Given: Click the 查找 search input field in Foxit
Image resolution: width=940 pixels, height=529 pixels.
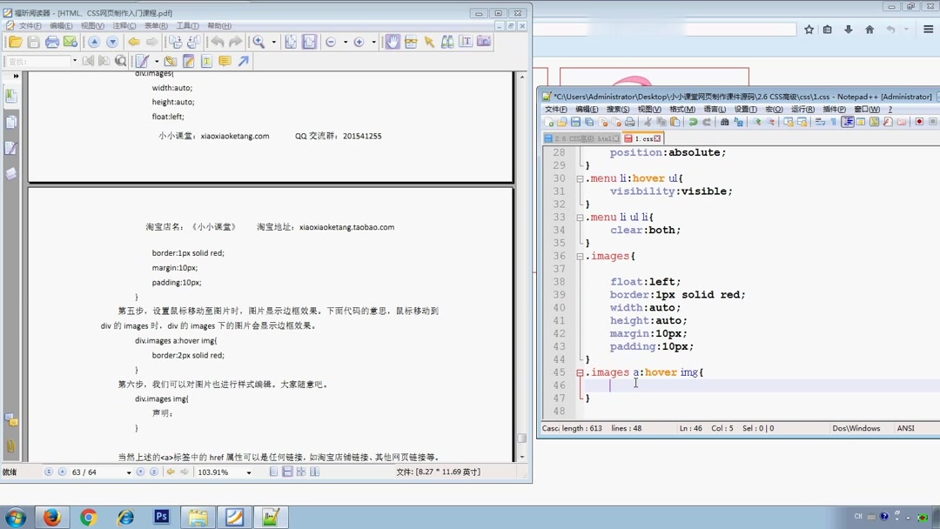Looking at the screenshot, I should (39, 61).
